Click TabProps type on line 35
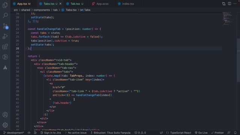The image size is (240, 135). pos(76,76)
